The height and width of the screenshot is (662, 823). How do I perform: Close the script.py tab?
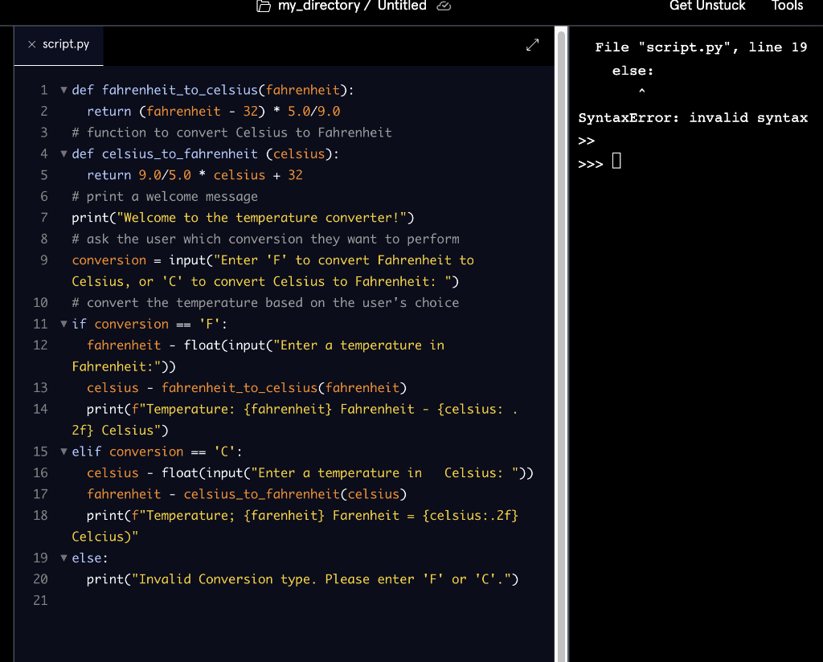pyautogui.click(x=32, y=44)
